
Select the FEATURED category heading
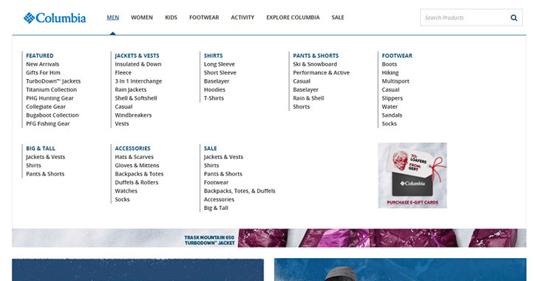(x=40, y=56)
